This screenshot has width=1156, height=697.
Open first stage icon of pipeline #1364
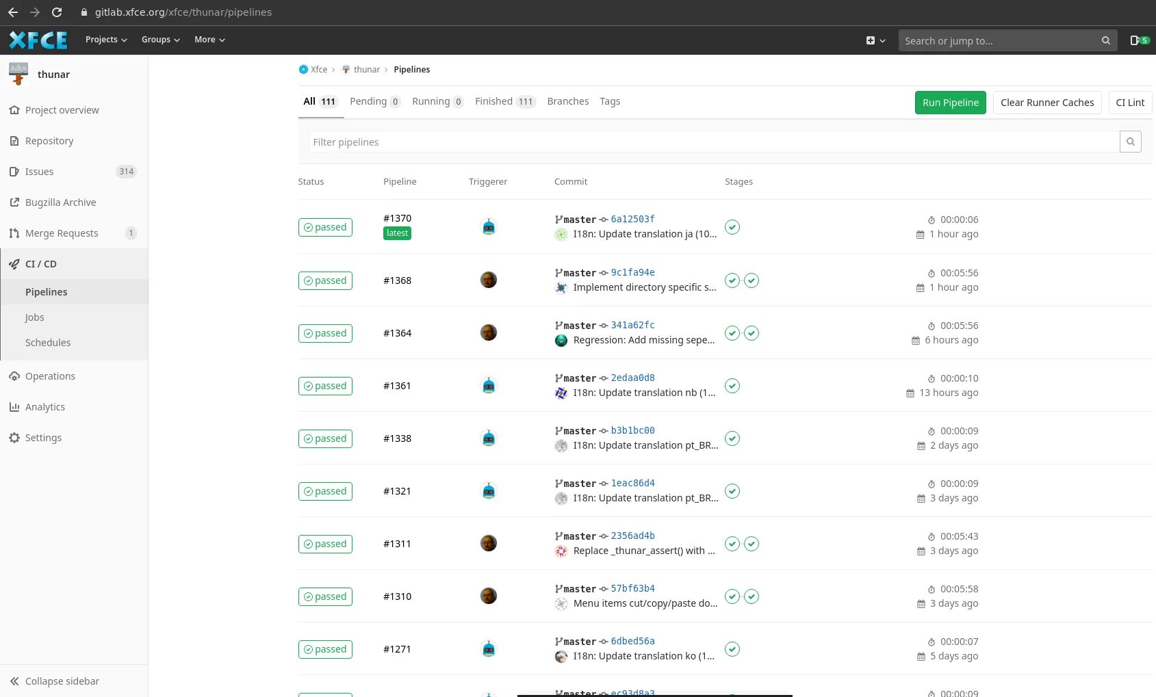click(732, 333)
